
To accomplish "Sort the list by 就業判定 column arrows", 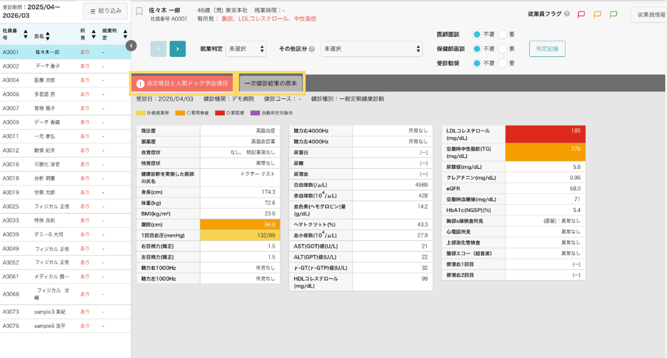I will tap(125, 34).
